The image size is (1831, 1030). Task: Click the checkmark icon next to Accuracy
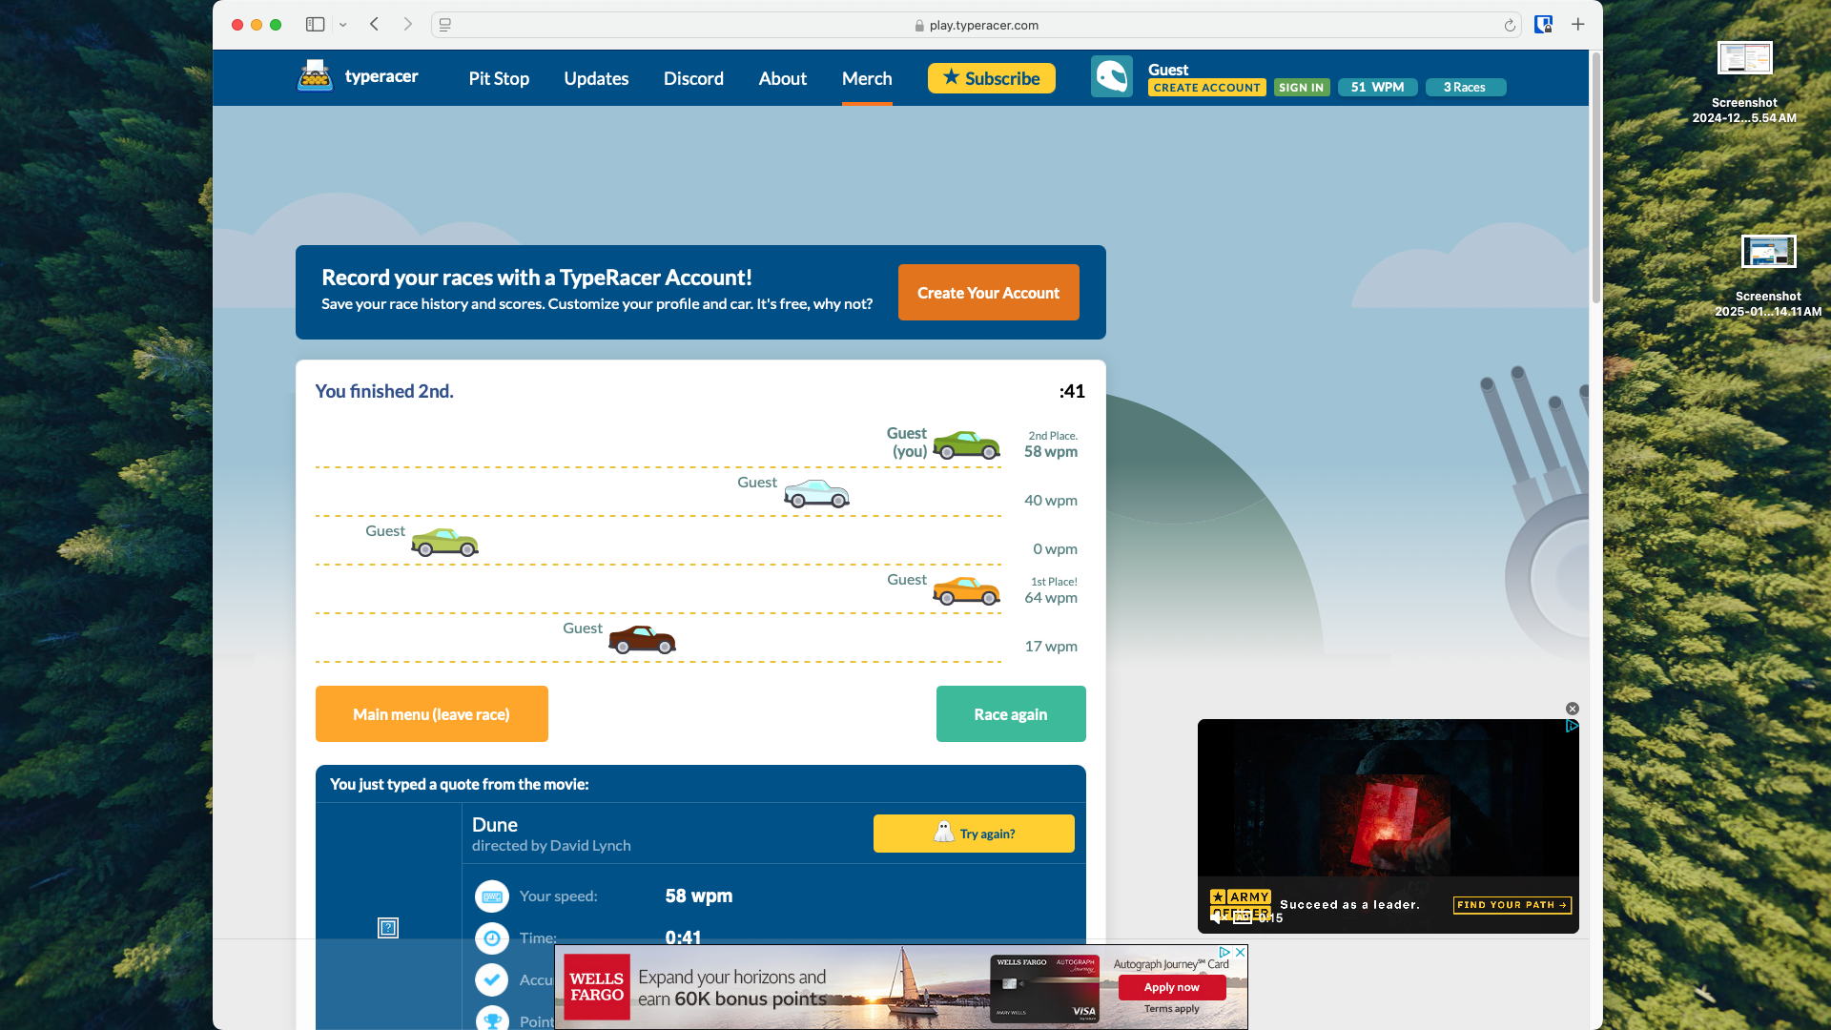[x=492, y=979]
